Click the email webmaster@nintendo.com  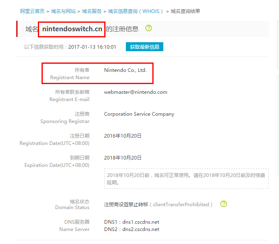136,92
